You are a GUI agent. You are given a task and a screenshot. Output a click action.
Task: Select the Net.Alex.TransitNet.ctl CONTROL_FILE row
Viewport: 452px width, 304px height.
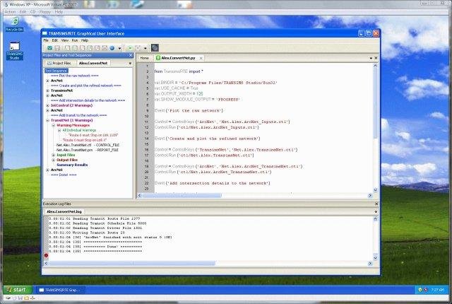click(x=88, y=145)
